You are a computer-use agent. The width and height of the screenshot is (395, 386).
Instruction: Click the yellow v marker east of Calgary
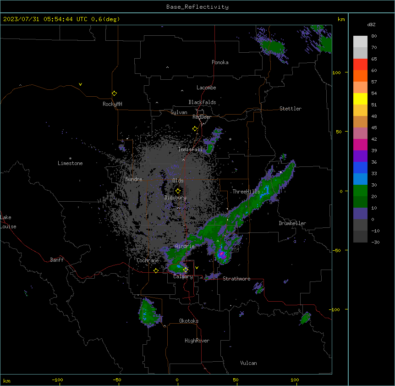click(x=197, y=268)
